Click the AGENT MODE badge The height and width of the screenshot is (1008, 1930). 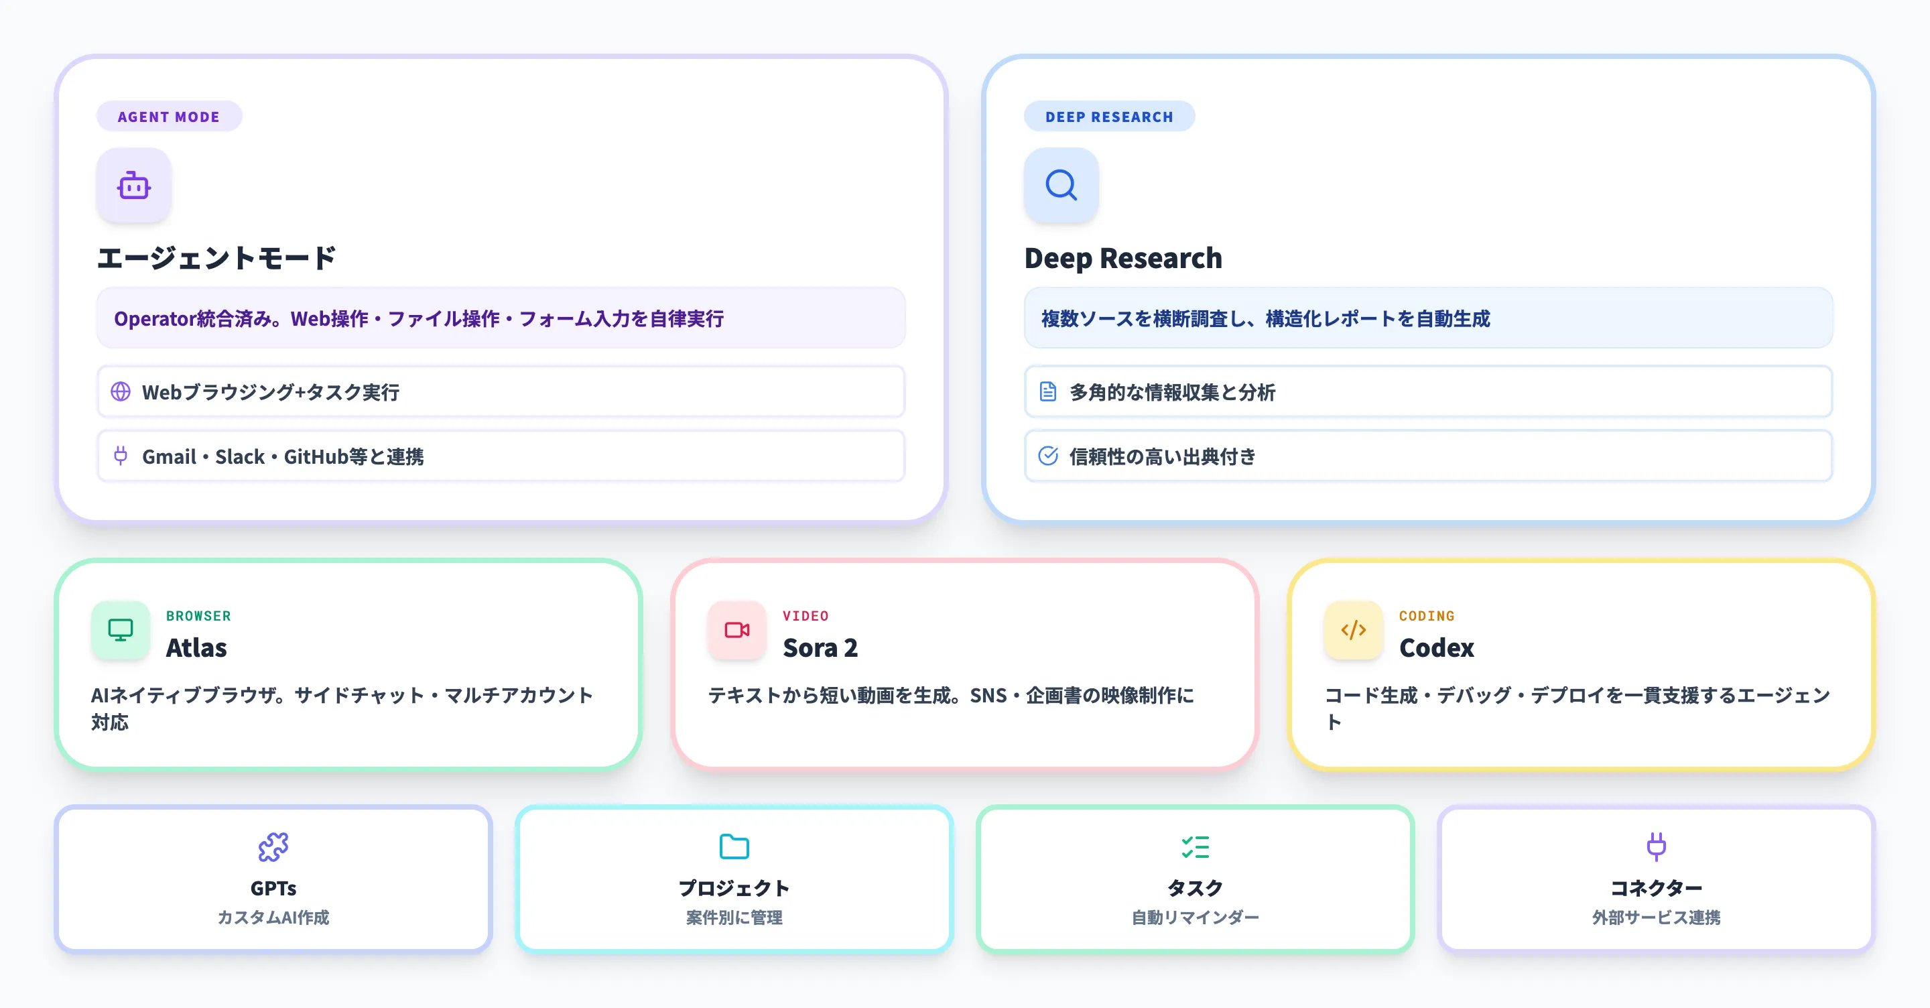pos(169,116)
